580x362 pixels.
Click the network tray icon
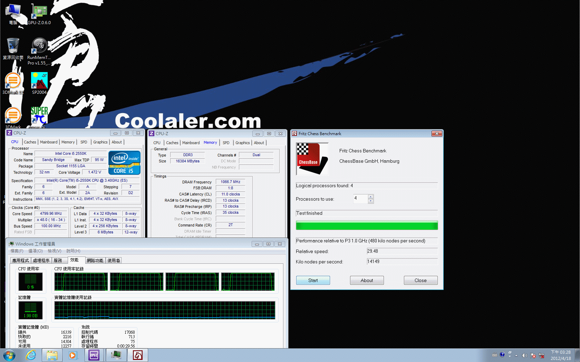541,355
